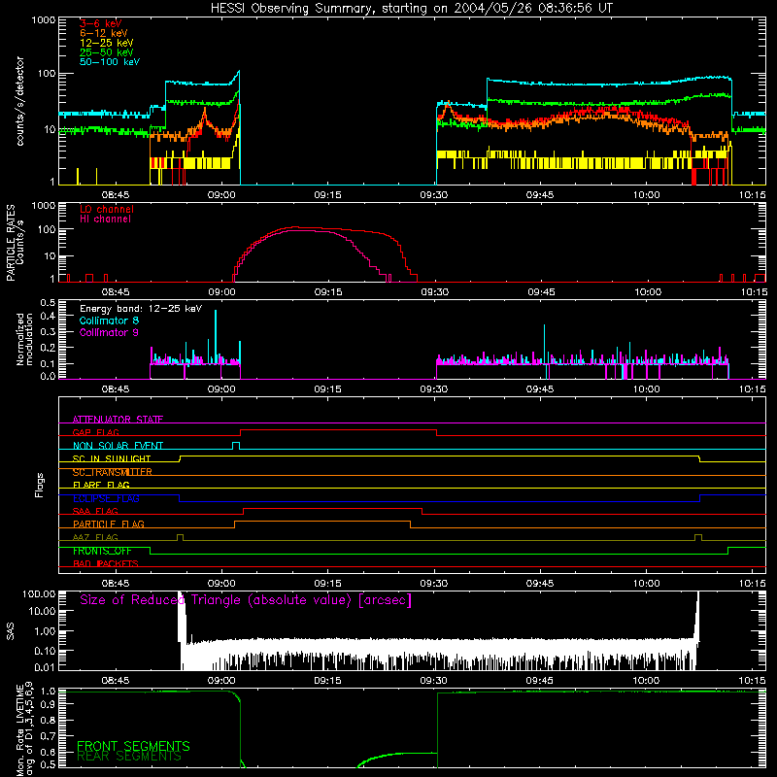Select the 50-100 keV cyan legend label
Image resolution: width=777 pixels, height=777 pixels.
click(110, 62)
